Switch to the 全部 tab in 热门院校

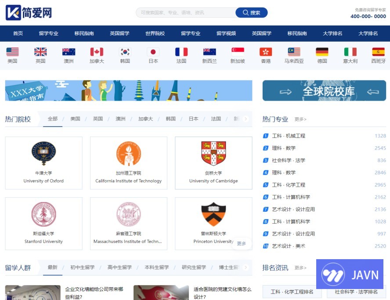coord(53,119)
